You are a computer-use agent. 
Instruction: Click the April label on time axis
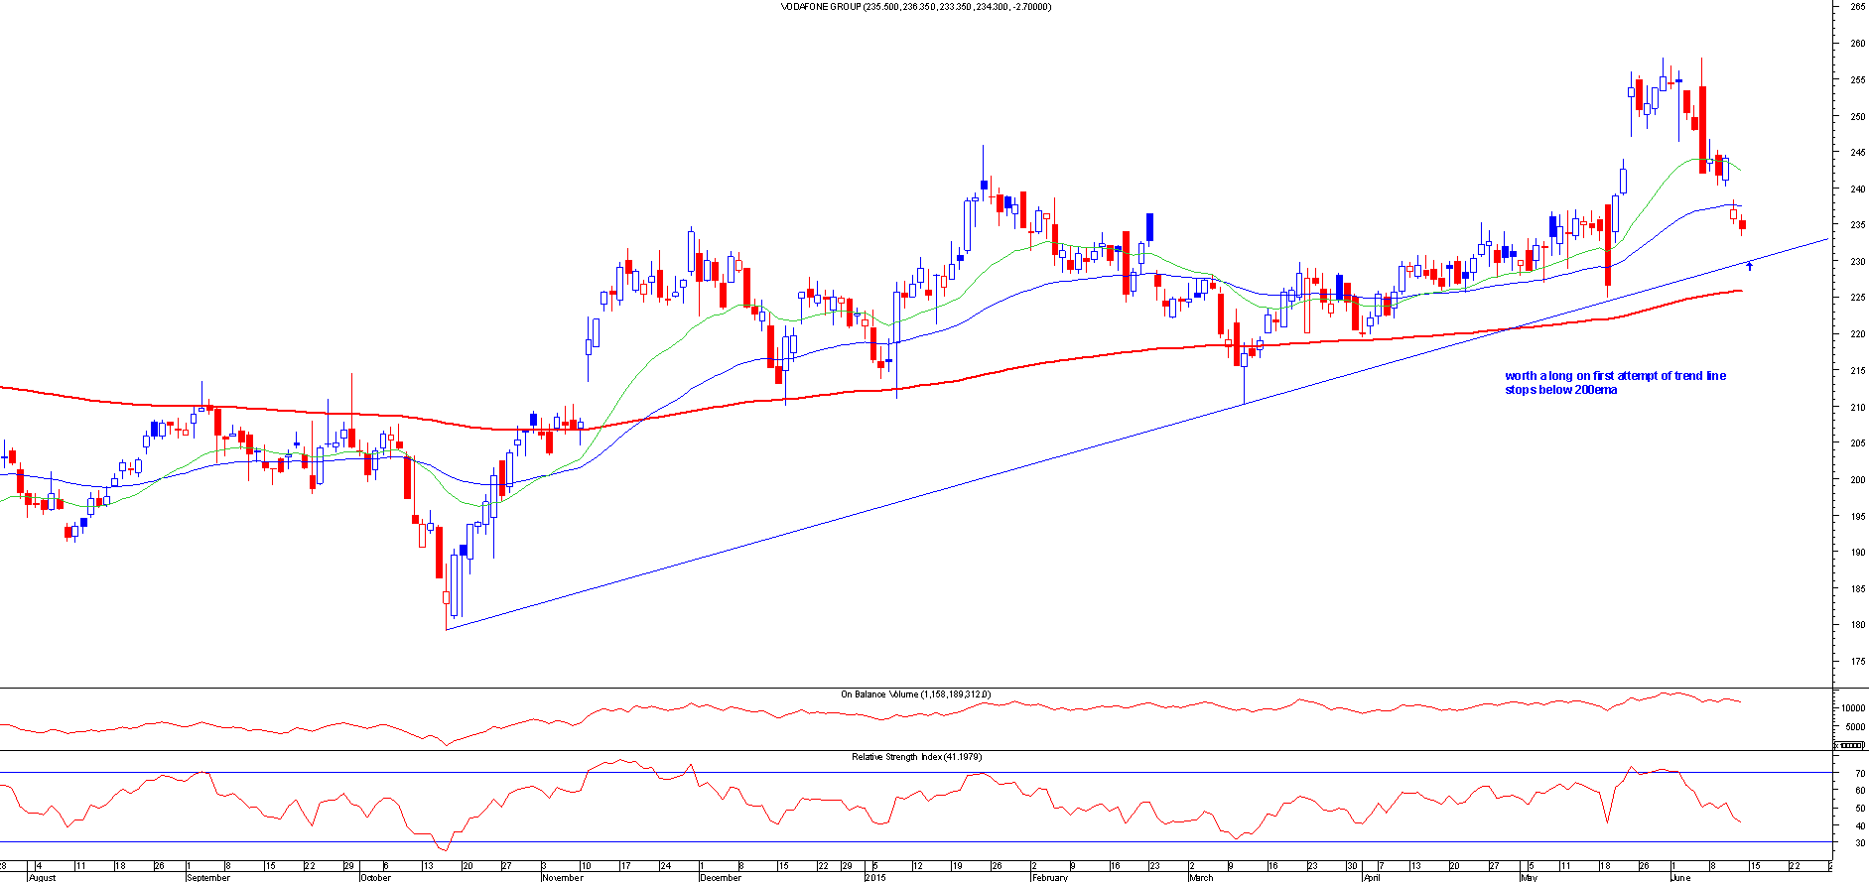1372,877
